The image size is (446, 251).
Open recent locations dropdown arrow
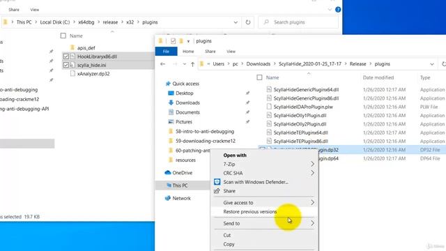click(184, 64)
